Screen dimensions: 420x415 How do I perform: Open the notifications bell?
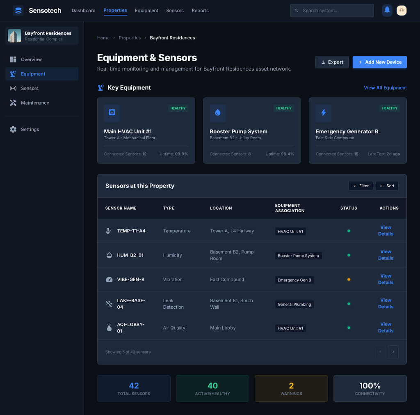click(x=387, y=10)
